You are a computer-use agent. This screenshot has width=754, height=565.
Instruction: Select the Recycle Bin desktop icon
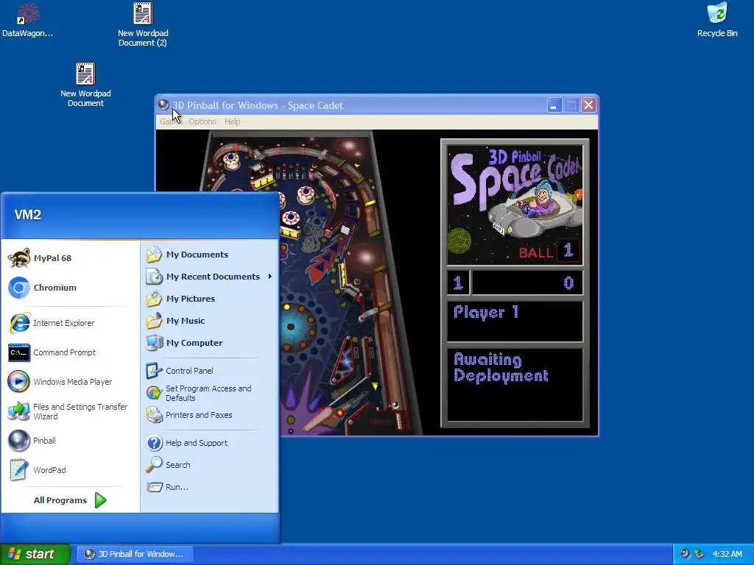pyautogui.click(x=717, y=13)
